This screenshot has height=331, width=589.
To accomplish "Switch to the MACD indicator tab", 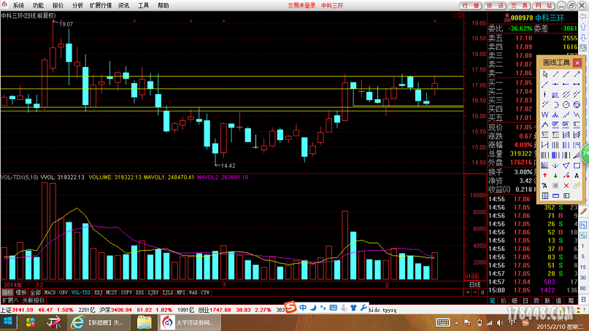I will (x=50, y=292).
